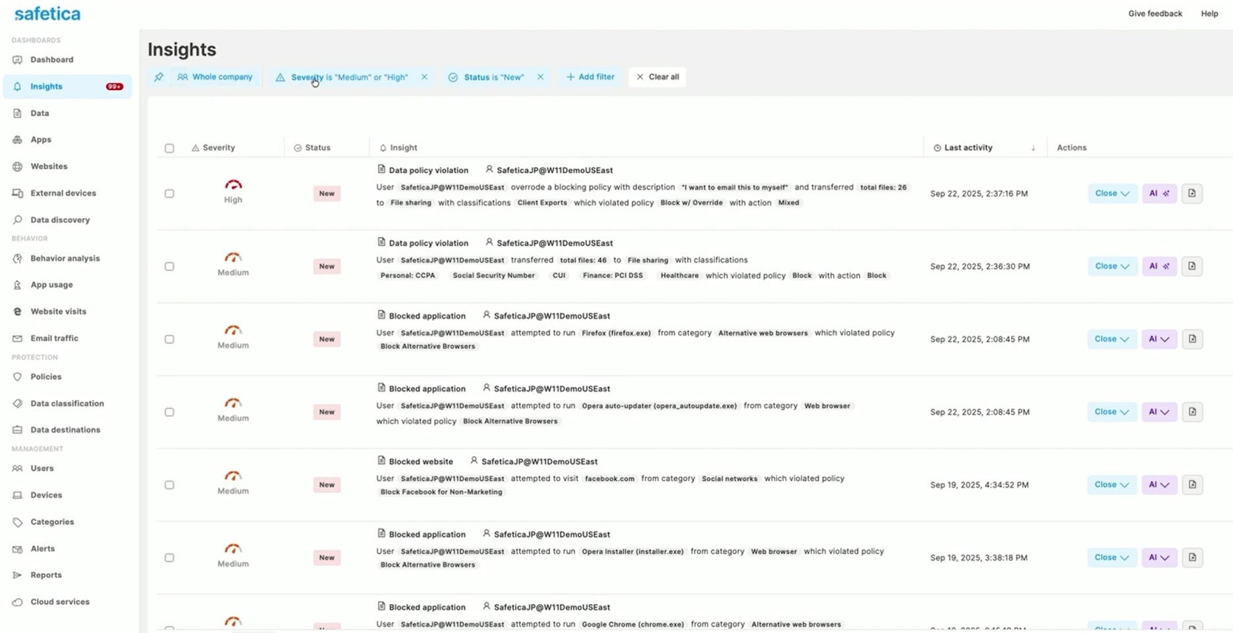This screenshot has height=633, width=1233.
Task: Select the checkbox on the first Data policy violation row
Action: pyautogui.click(x=169, y=193)
